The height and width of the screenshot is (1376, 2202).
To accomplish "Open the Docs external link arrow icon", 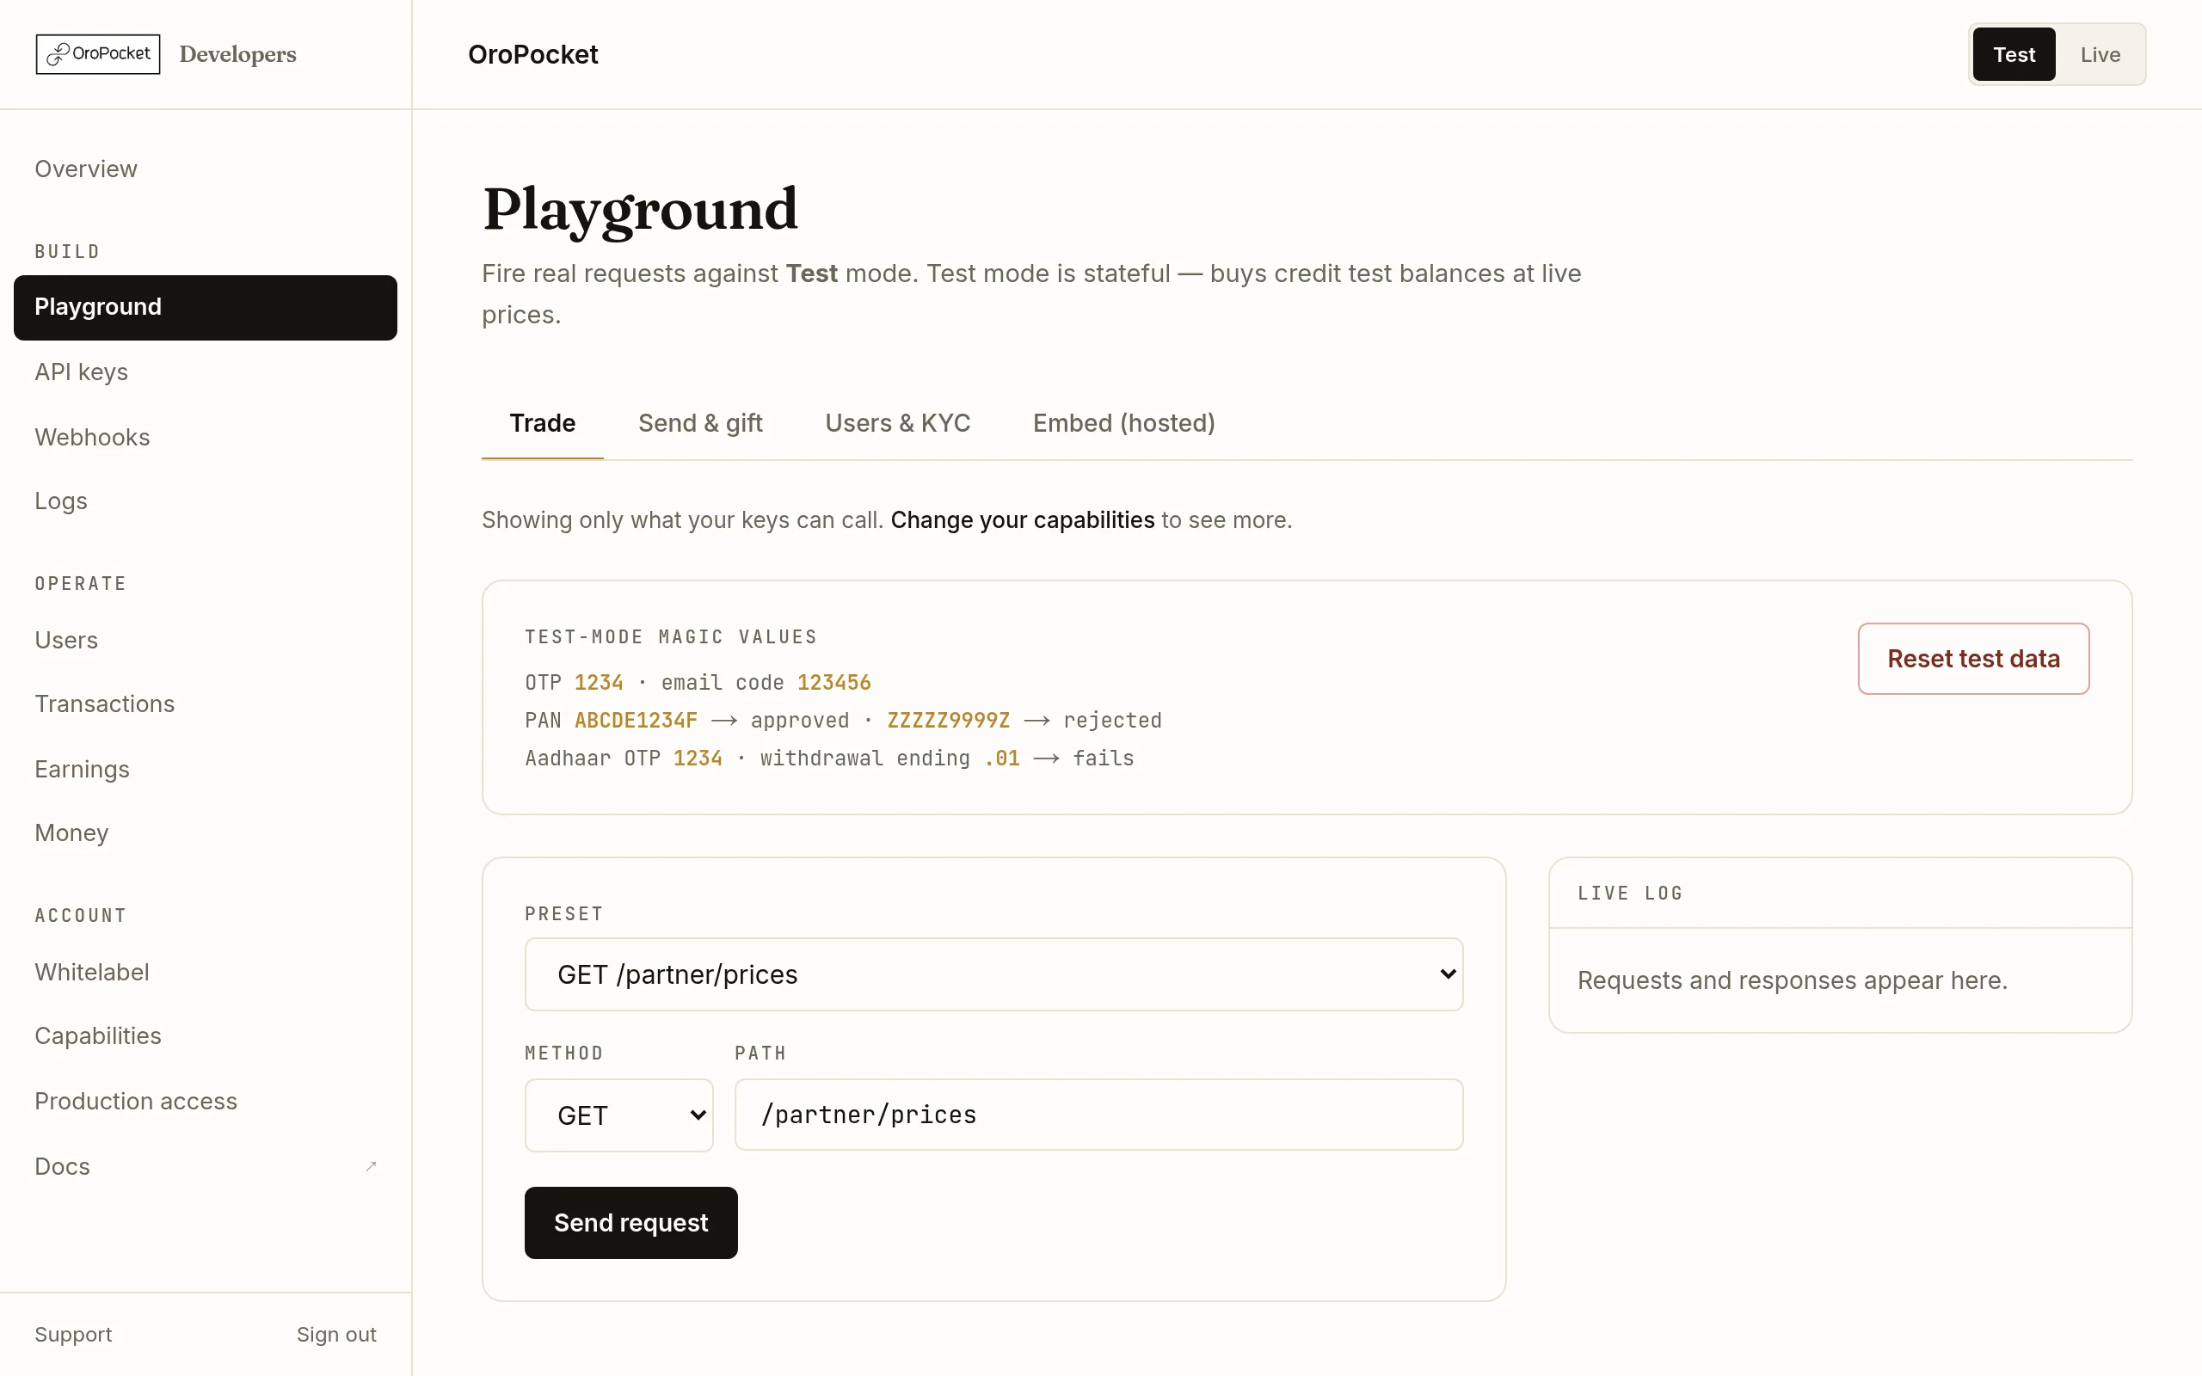I will pos(371,1166).
